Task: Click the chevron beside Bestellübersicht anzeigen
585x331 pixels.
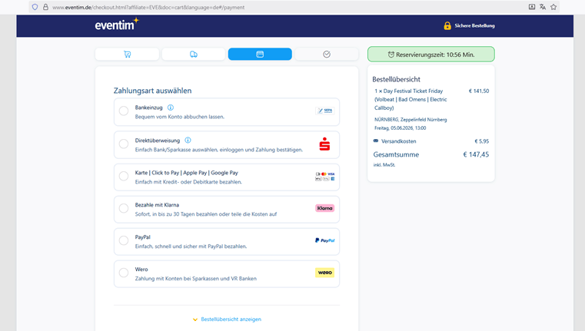Action: pyautogui.click(x=195, y=319)
